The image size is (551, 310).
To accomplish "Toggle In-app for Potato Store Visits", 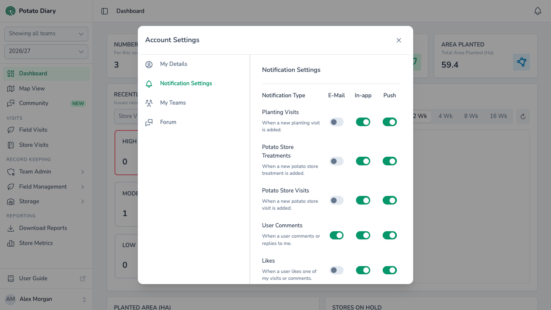I will 363,200.
